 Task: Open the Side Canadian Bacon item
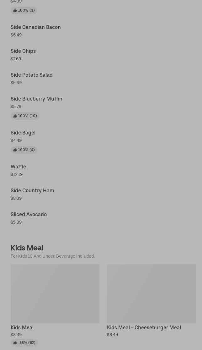click(x=36, y=27)
